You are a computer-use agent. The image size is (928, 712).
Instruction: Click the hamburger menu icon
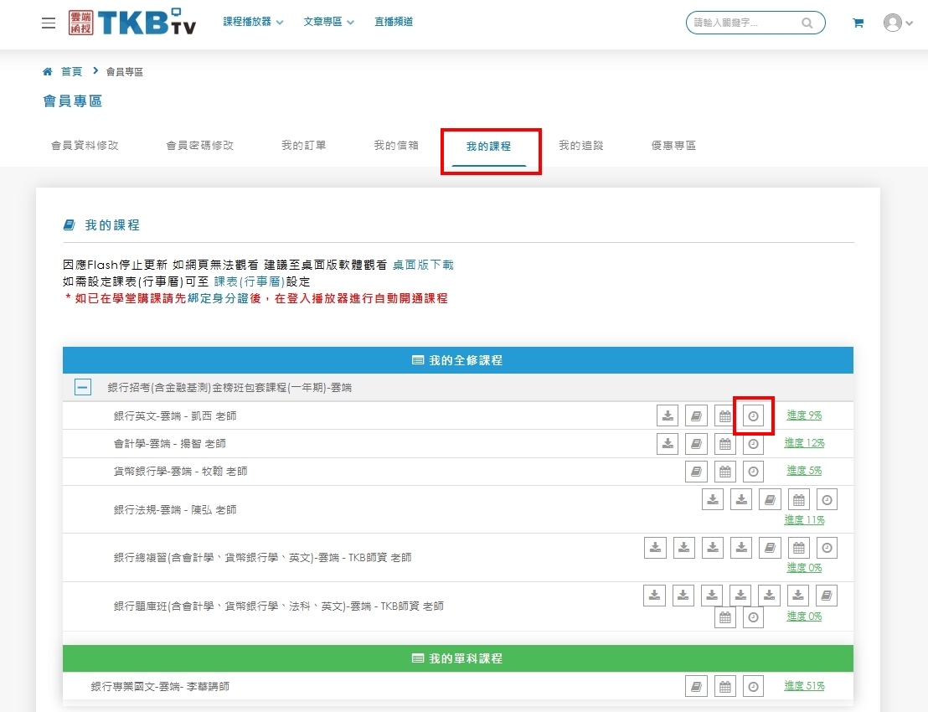point(49,23)
